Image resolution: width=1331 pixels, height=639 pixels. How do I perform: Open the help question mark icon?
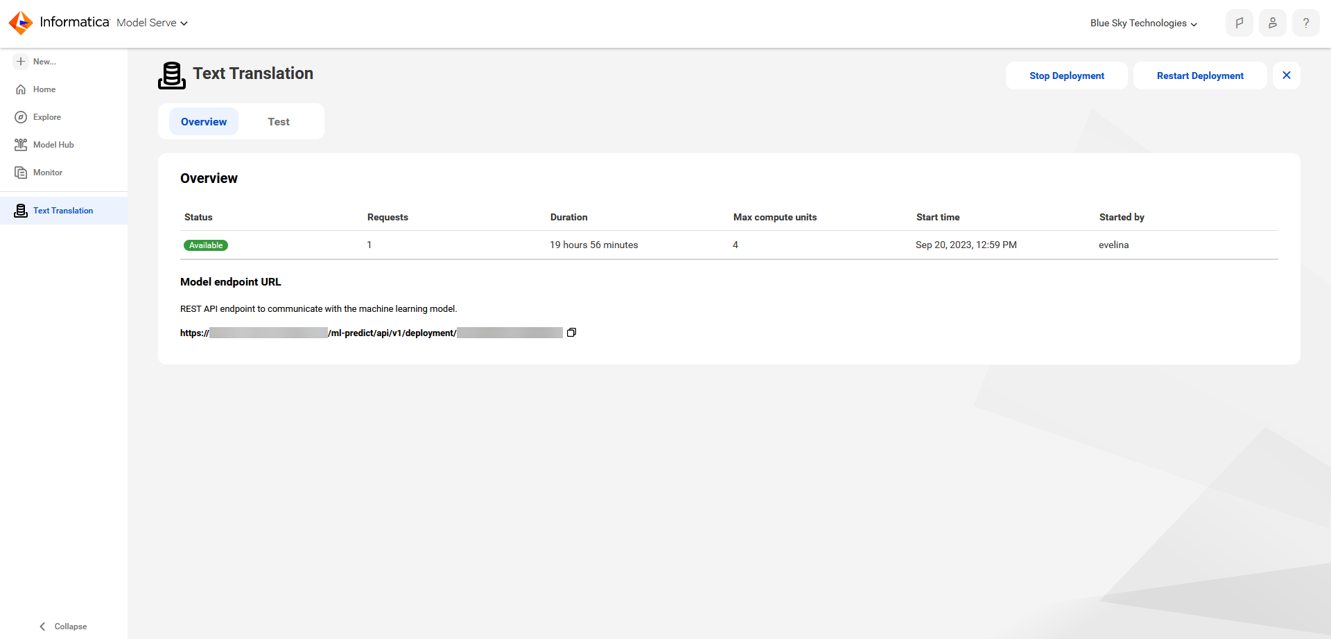click(1306, 23)
